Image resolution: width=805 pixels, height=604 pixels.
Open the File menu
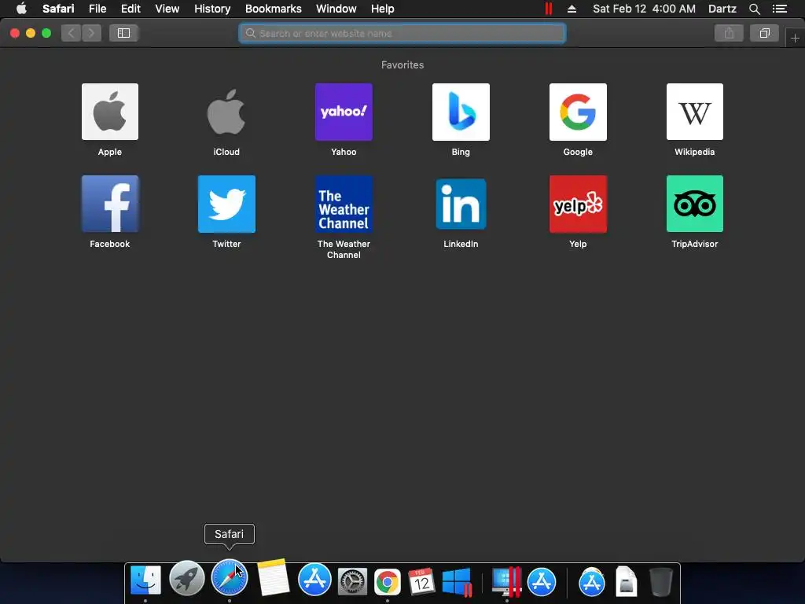[x=97, y=9]
